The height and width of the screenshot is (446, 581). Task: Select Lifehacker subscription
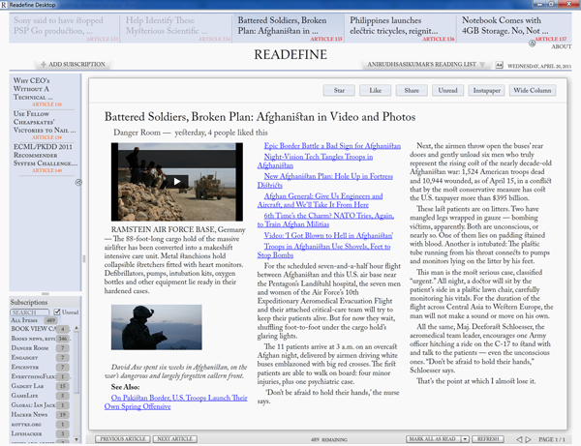coord(40,433)
